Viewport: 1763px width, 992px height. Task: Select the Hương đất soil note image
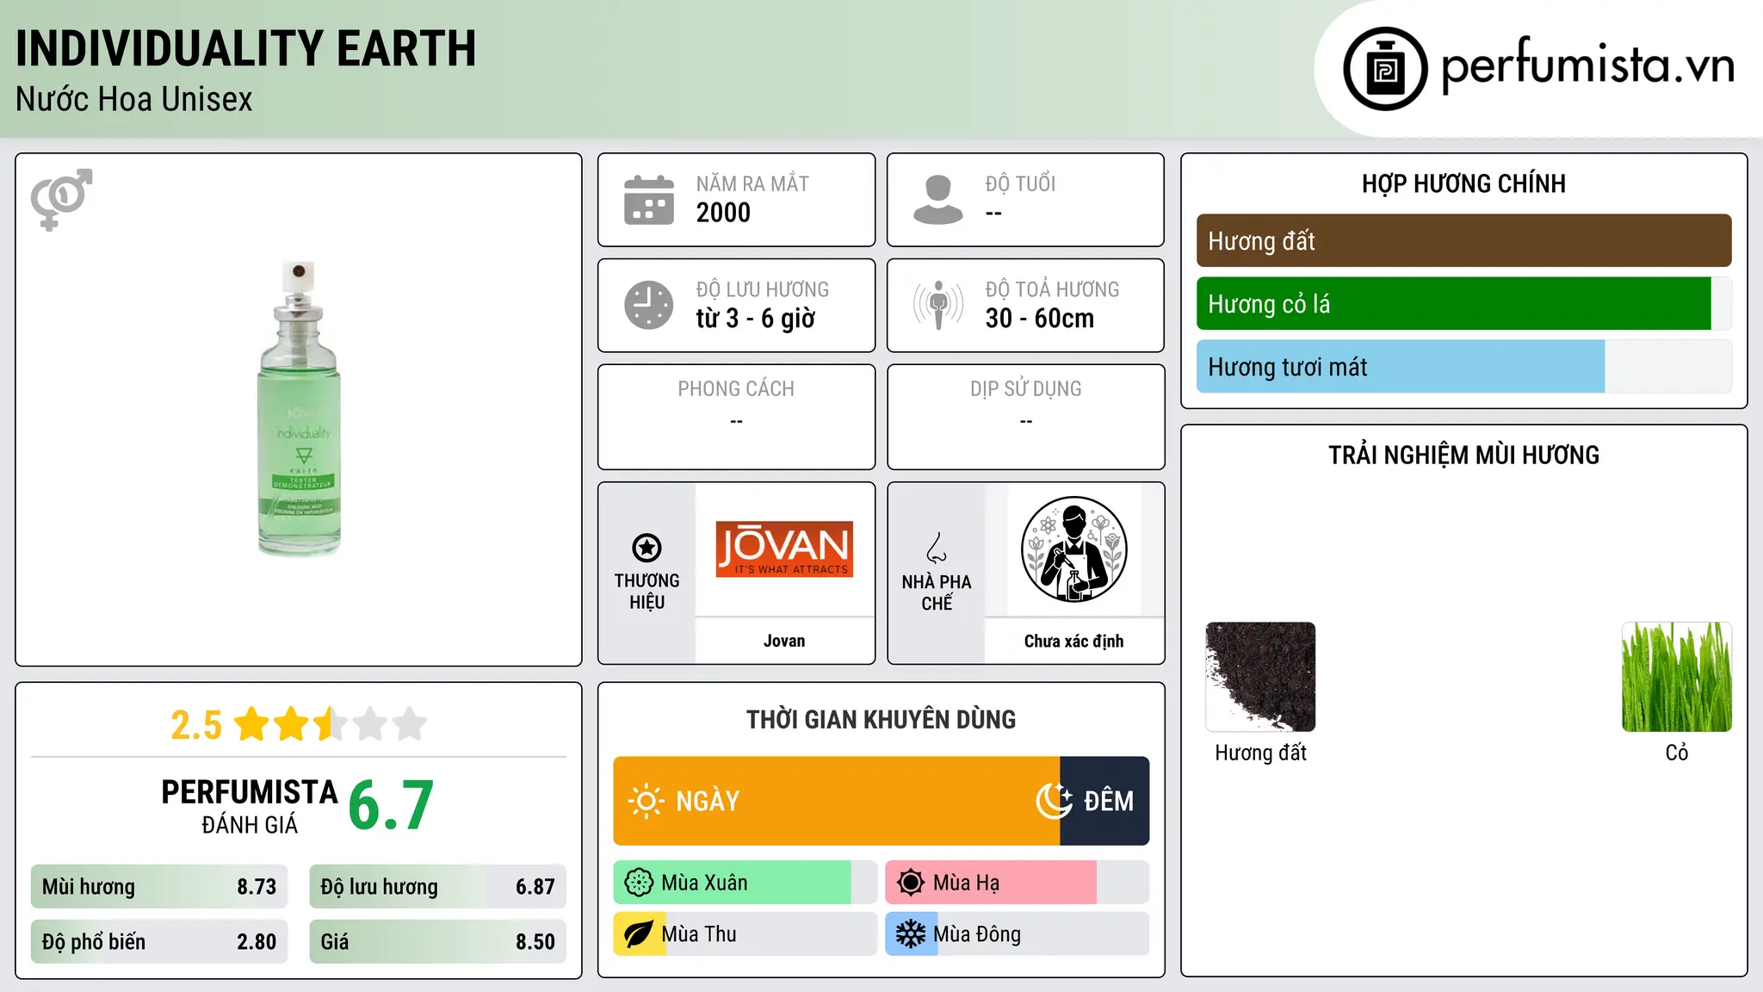click(1260, 677)
